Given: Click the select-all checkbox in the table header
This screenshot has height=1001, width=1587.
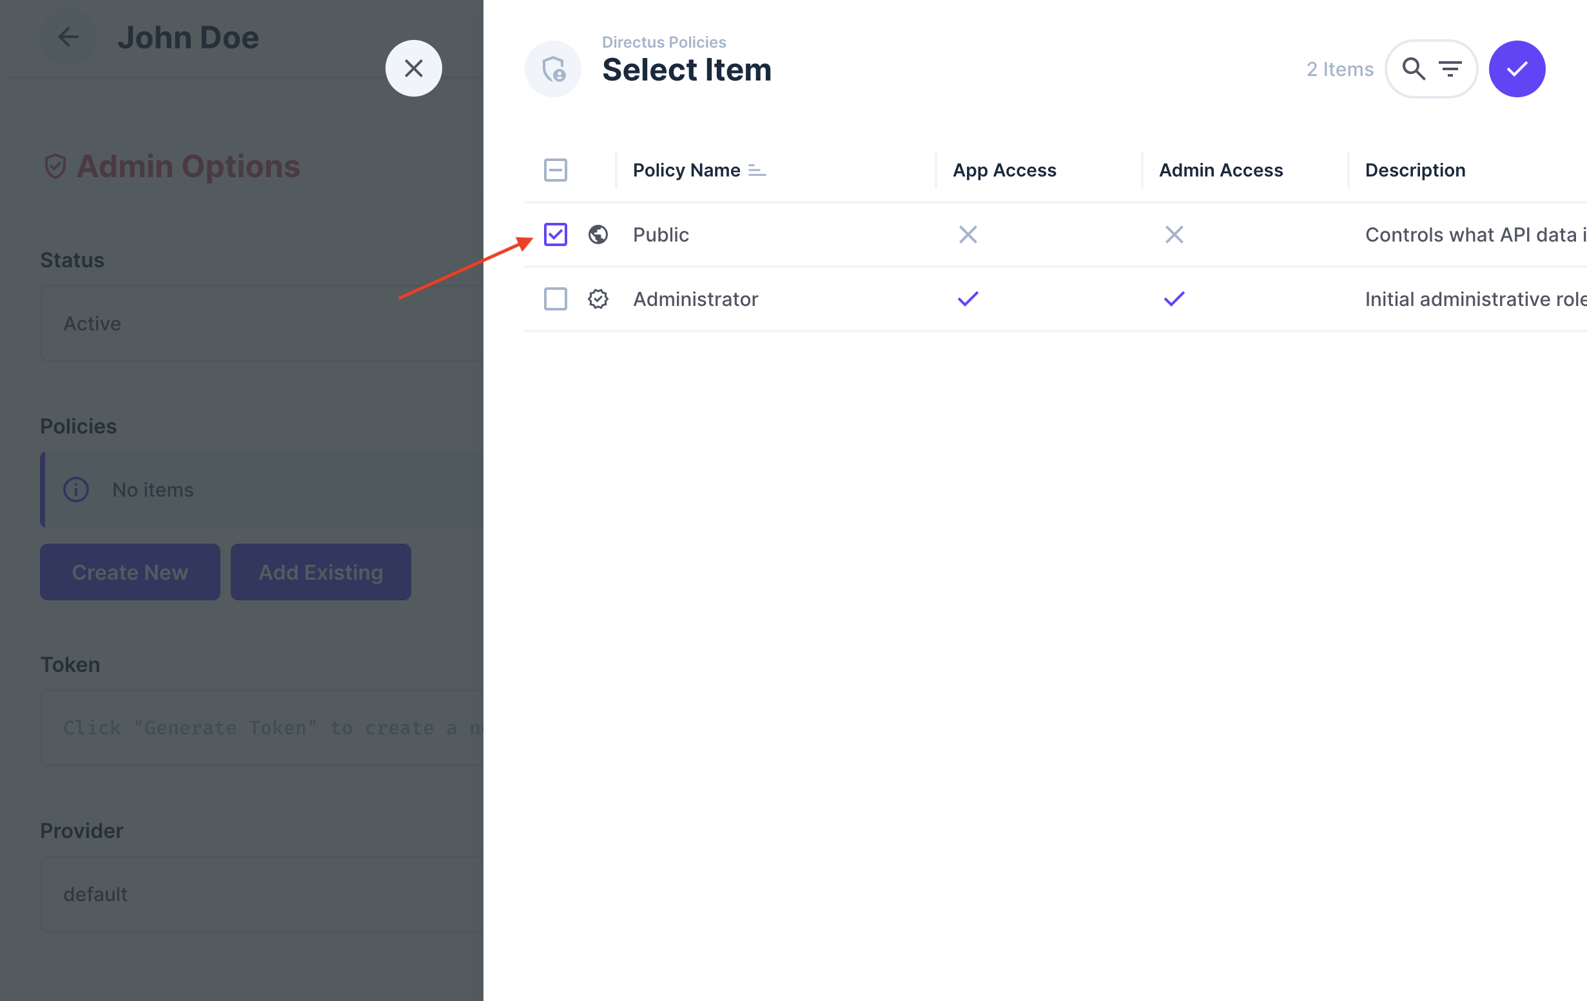Looking at the screenshot, I should click(556, 170).
